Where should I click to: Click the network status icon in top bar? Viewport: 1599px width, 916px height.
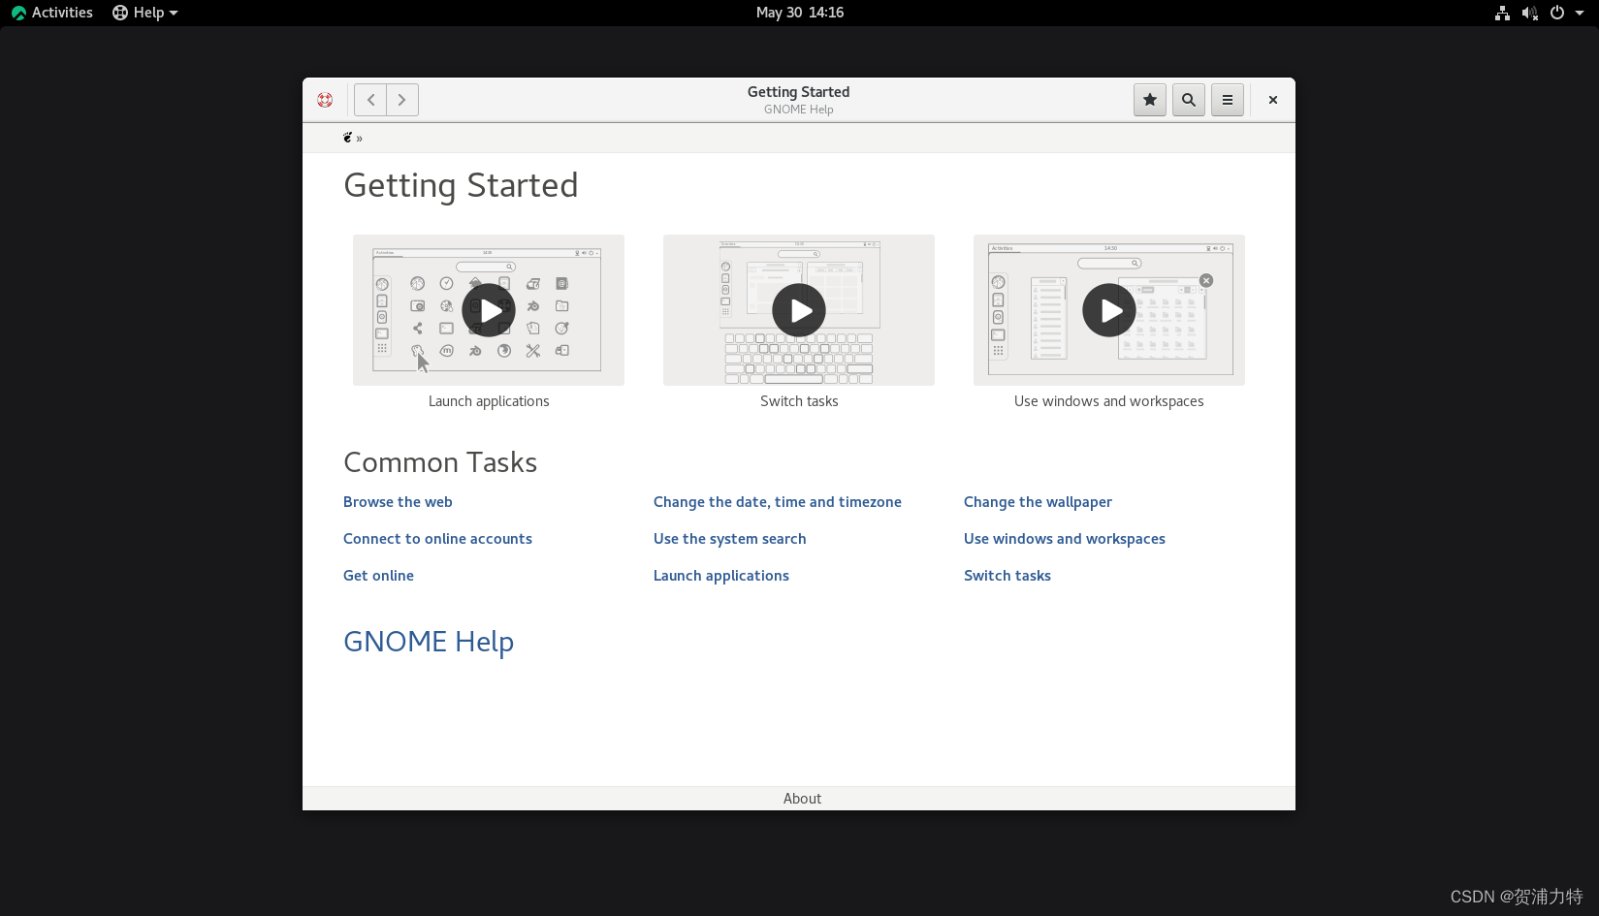(x=1502, y=13)
